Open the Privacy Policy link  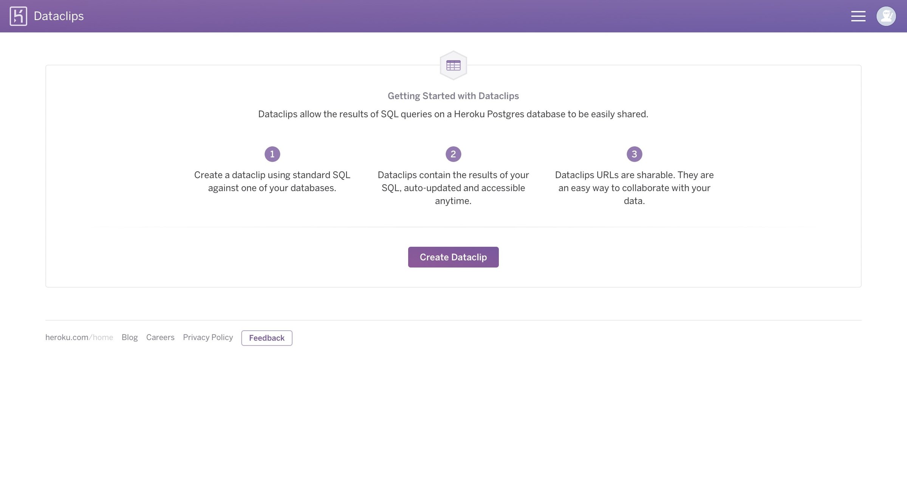tap(208, 337)
